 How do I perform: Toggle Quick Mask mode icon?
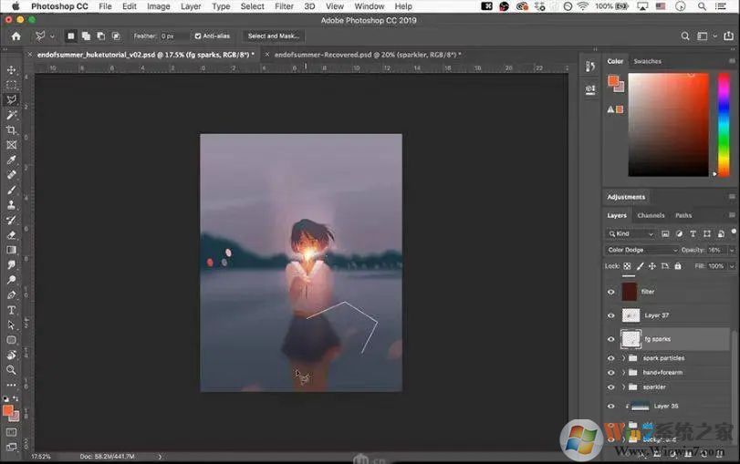tap(11, 432)
